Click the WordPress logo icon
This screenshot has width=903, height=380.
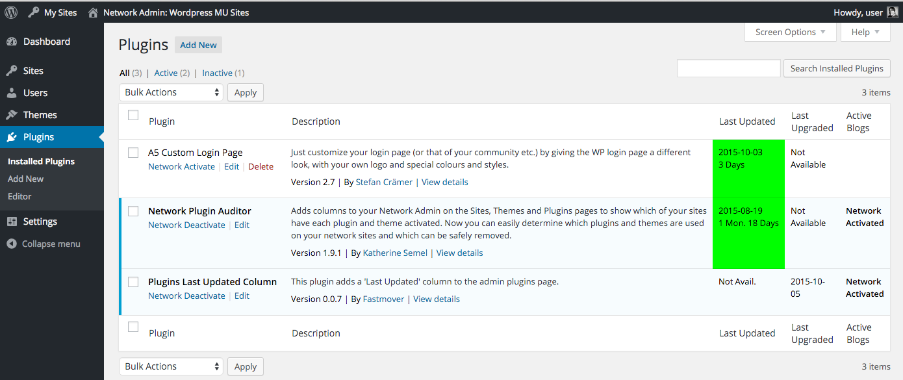coord(11,12)
